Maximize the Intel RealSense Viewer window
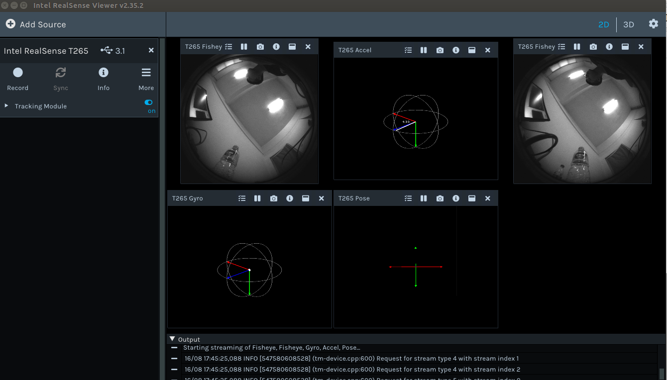Screen dimensions: 667x380 [23, 5]
